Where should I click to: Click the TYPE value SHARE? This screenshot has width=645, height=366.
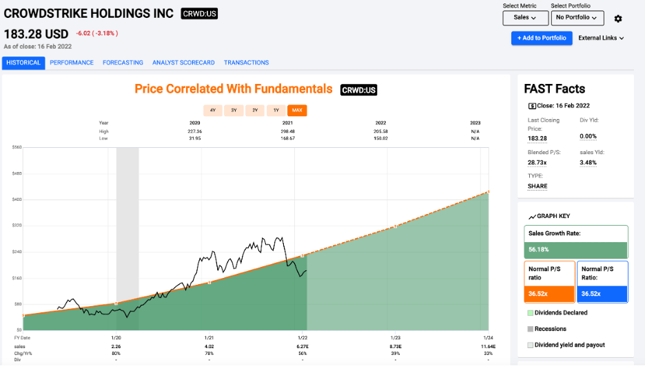pyautogui.click(x=537, y=186)
